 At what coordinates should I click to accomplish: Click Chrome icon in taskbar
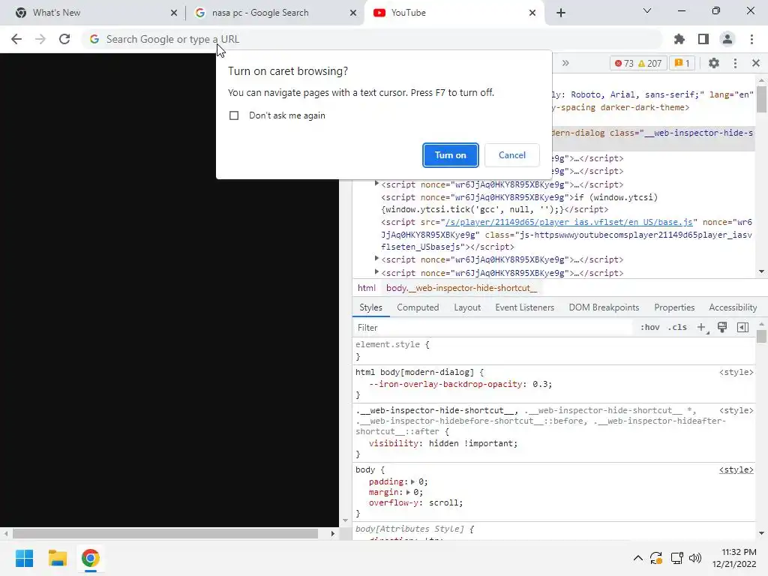pos(90,558)
